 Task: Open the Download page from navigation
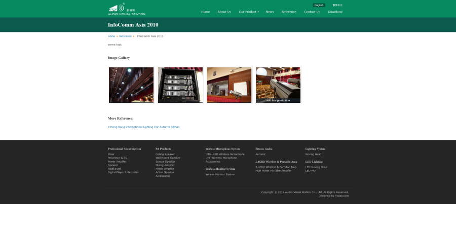[335, 12]
